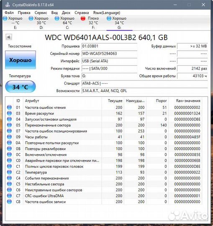The image size is (213, 226).
Task: Click the serial number field WD-WCASY5294063
Action: [109, 54]
